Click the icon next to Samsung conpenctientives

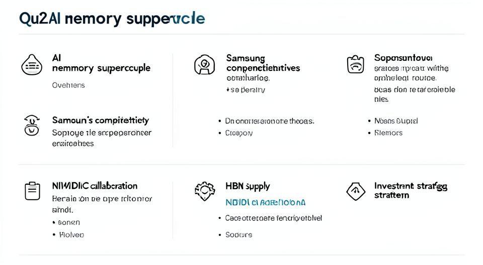[204, 65]
